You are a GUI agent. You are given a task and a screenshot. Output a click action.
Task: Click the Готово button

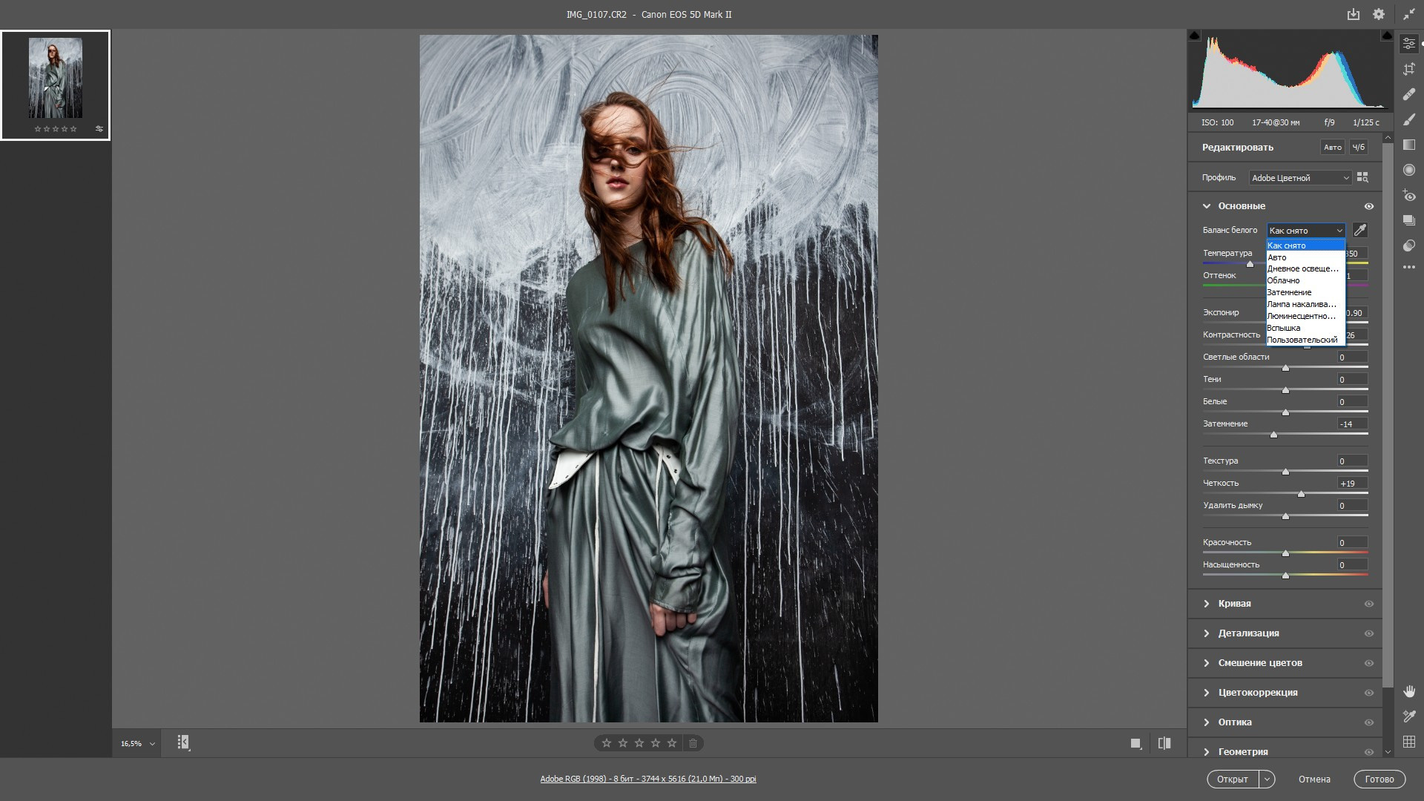(1379, 779)
